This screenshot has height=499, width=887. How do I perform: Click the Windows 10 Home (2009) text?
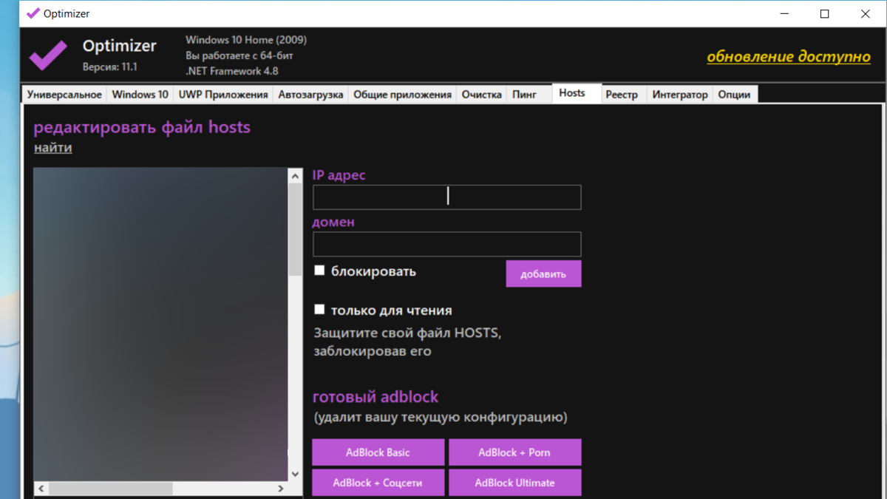tap(246, 40)
